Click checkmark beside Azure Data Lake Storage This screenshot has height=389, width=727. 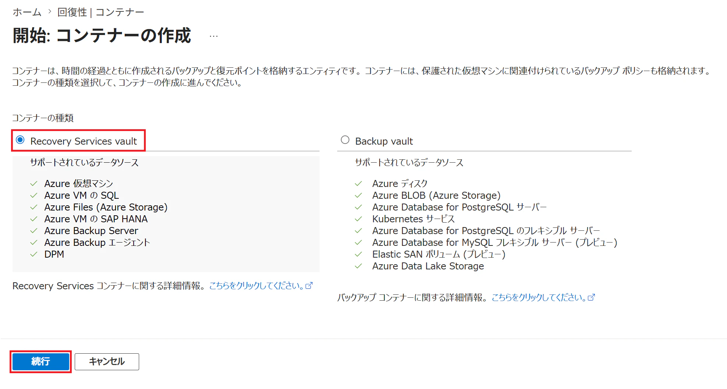tap(359, 266)
